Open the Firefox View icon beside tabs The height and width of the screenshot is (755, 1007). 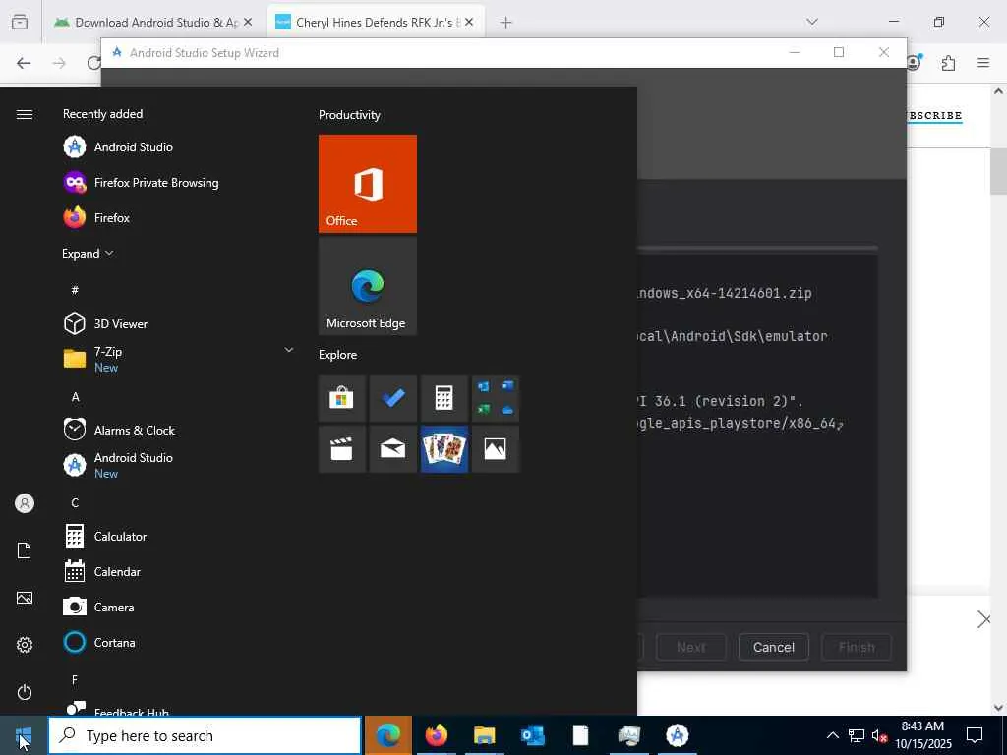pyautogui.click(x=20, y=23)
